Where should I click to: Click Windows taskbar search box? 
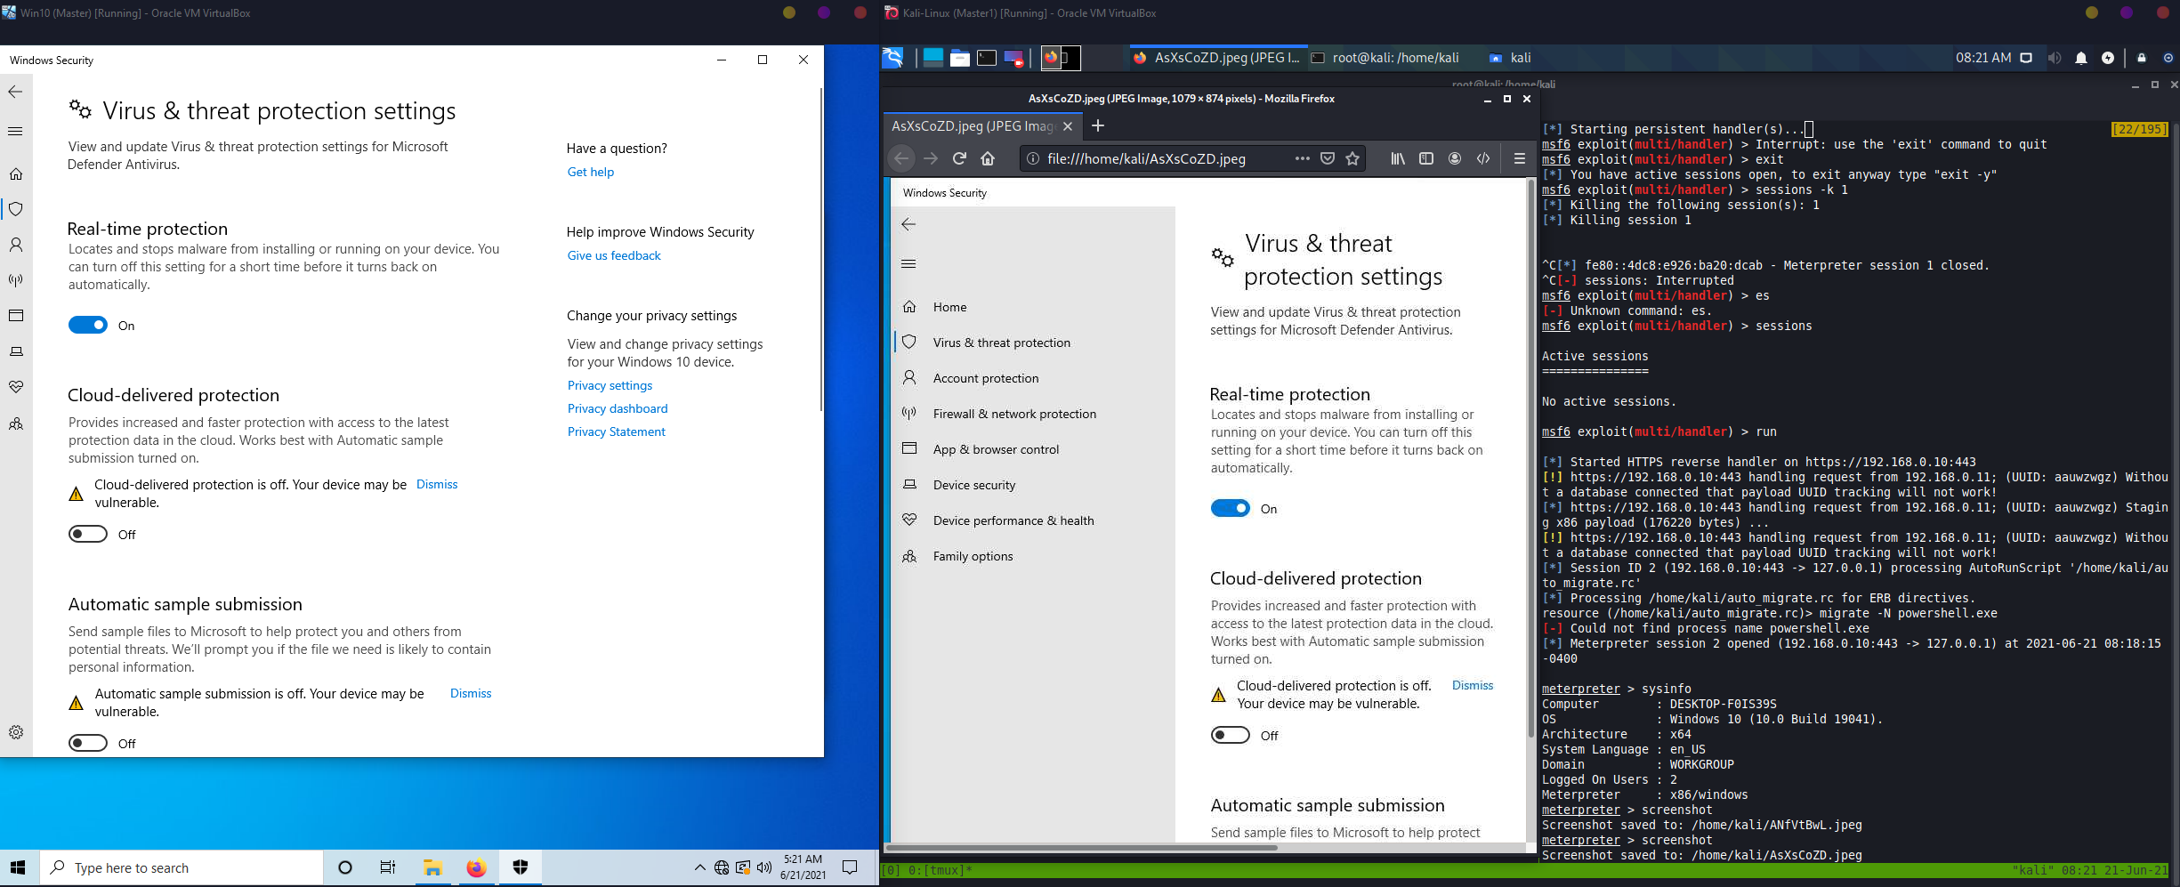coord(182,867)
